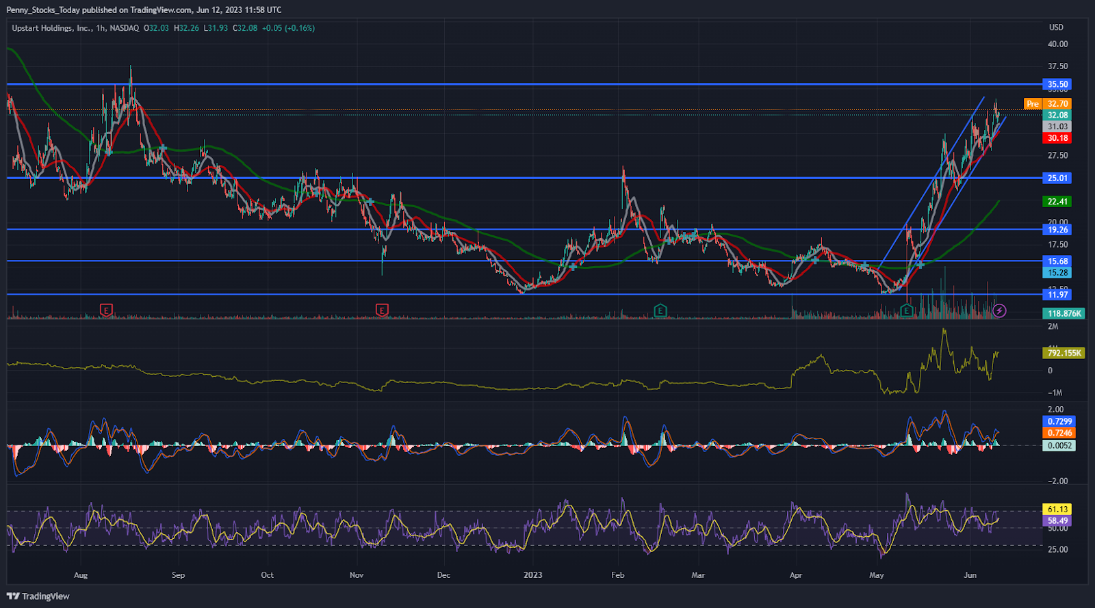Click the Aug label on time axis
Image resolution: width=1095 pixels, height=608 pixels.
pyautogui.click(x=81, y=575)
